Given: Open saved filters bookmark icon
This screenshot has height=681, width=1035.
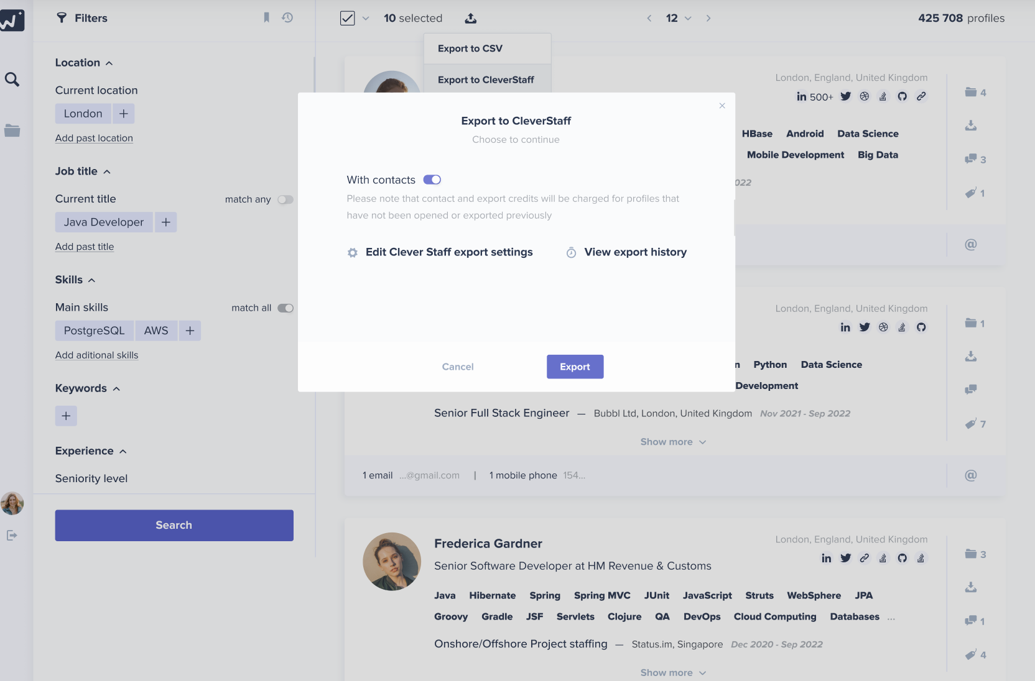Looking at the screenshot, I should coord(266,17).
